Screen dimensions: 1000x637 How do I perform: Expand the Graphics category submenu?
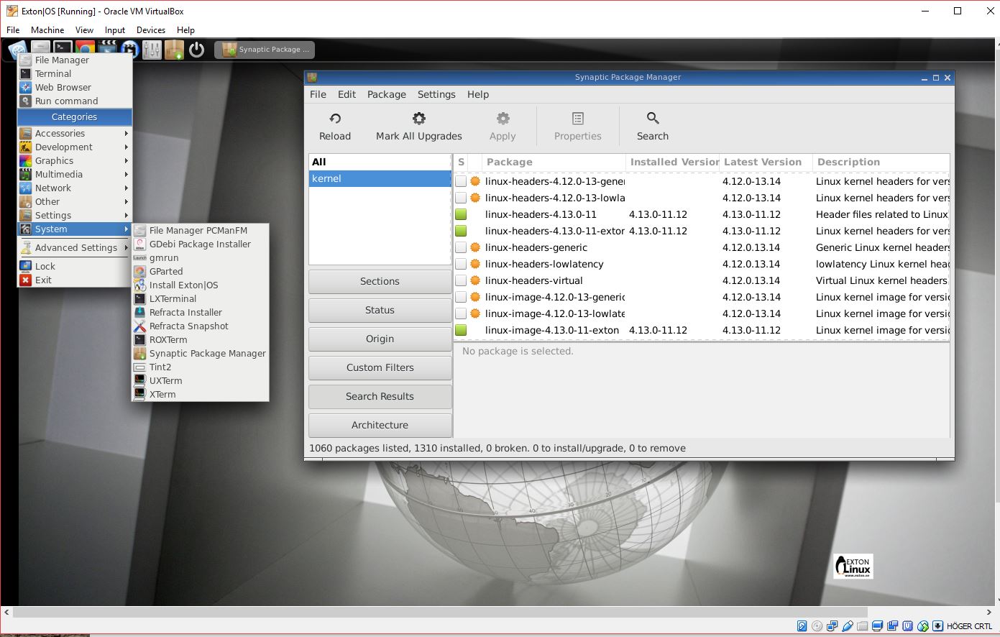[x=75, y=160]
